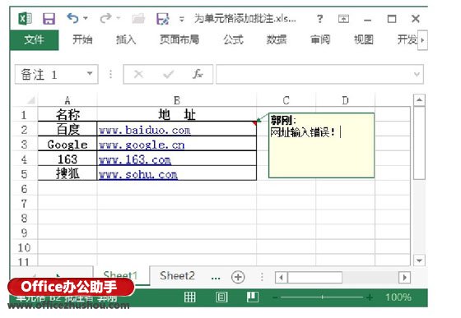The width and height of the screenshot is (461, 318).
Task: Expand the formula bar chevron
Action: pos(417,75)
